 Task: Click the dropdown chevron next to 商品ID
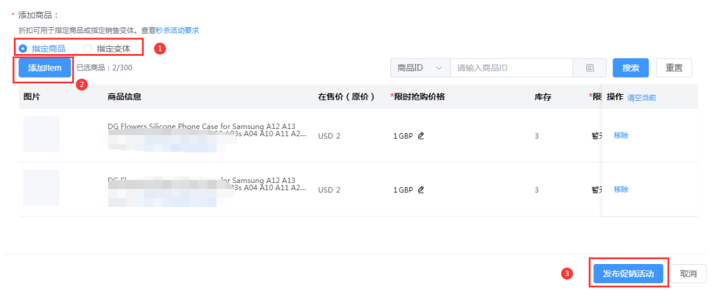click(438, 68)
